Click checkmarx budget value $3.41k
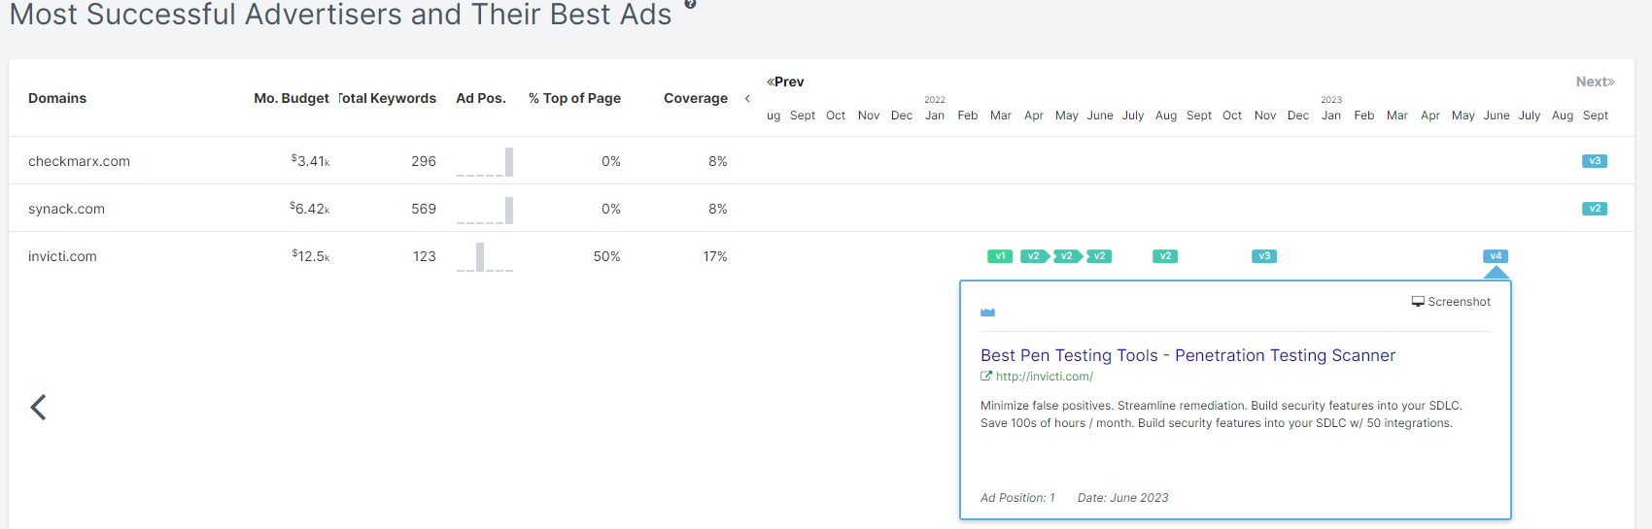Image resolution: width=1652 pixels, height=529 pixels. pyautogui.click(x=310, y=161)
